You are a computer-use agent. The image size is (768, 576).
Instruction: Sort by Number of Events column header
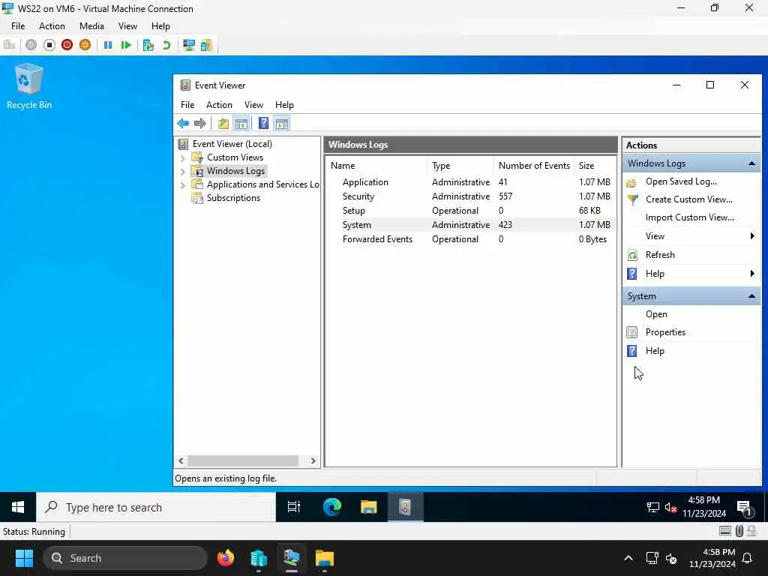click(534, 166)
